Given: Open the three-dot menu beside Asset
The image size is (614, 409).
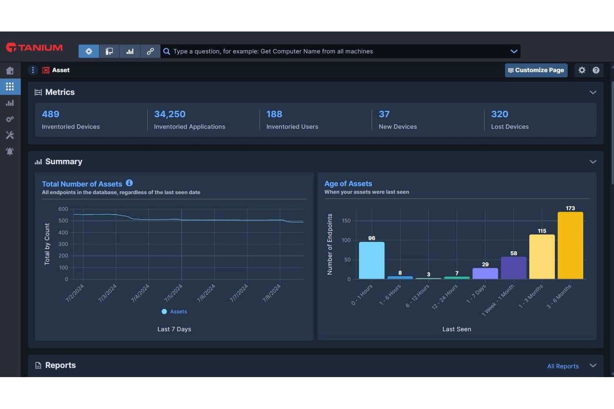Looking at the screenshot, I should 33,70.
